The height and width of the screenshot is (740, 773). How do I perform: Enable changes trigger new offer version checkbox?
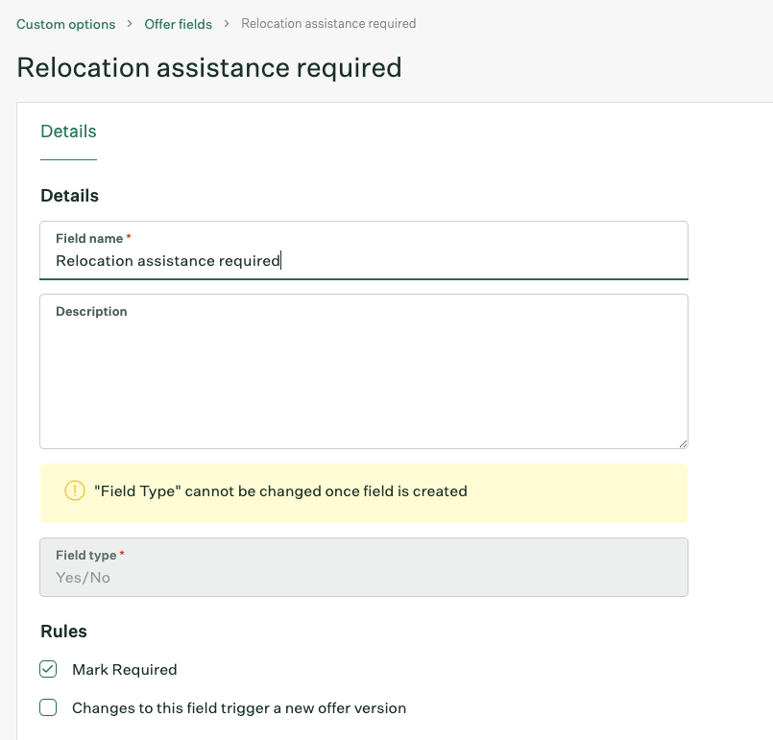click(48, 707)
